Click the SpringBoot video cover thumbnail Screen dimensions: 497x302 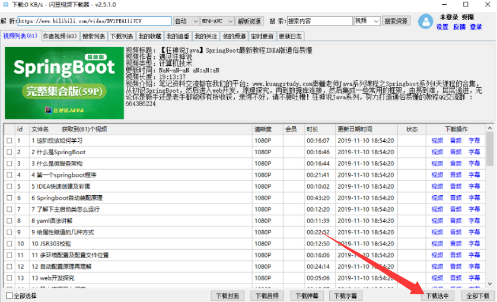click(63, 83)
